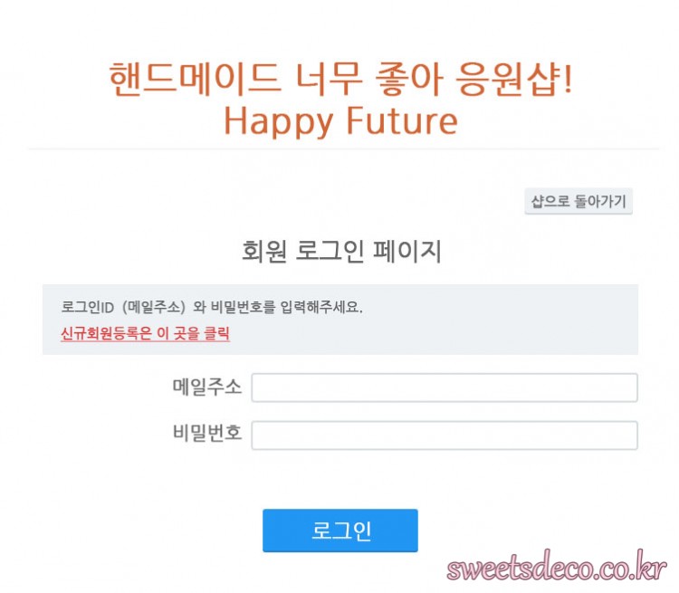679x593 pixels.
Task: Click the 메일주소 field label
Action: [x=207, y=387]
